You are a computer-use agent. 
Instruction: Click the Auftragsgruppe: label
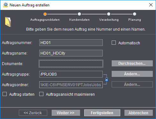tap(16, 74)
